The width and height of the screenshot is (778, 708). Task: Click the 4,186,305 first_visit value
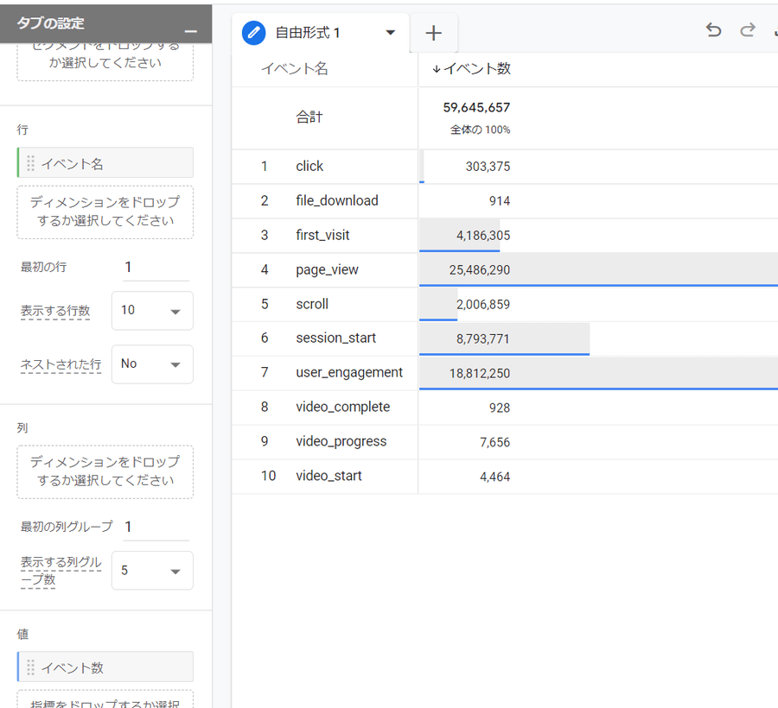(482, 236)
